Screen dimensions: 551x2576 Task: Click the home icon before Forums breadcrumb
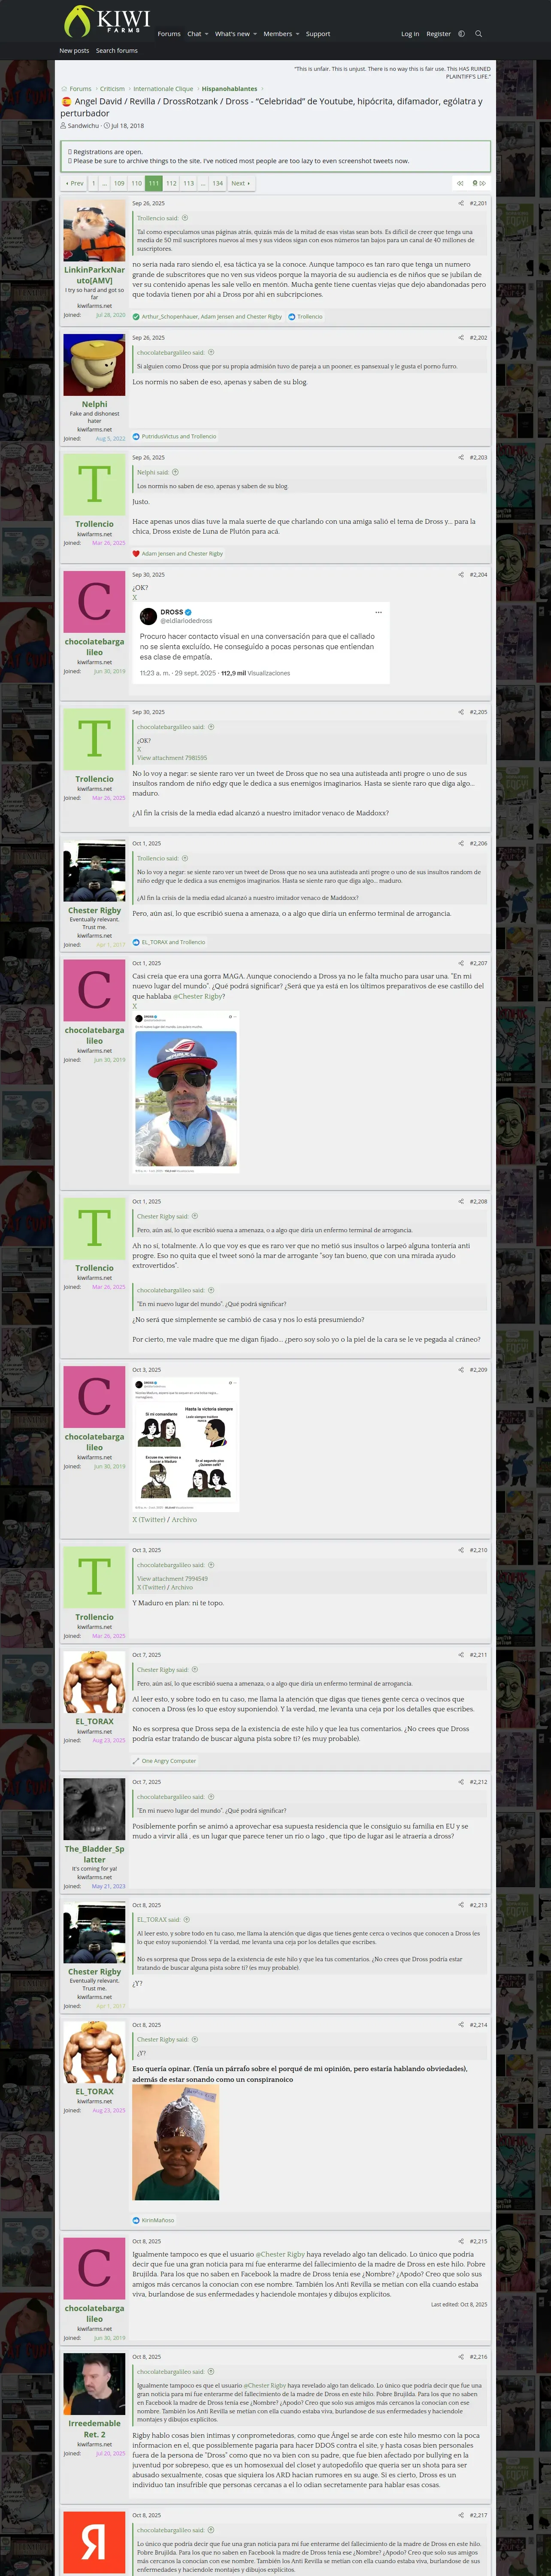click(64, 89)
